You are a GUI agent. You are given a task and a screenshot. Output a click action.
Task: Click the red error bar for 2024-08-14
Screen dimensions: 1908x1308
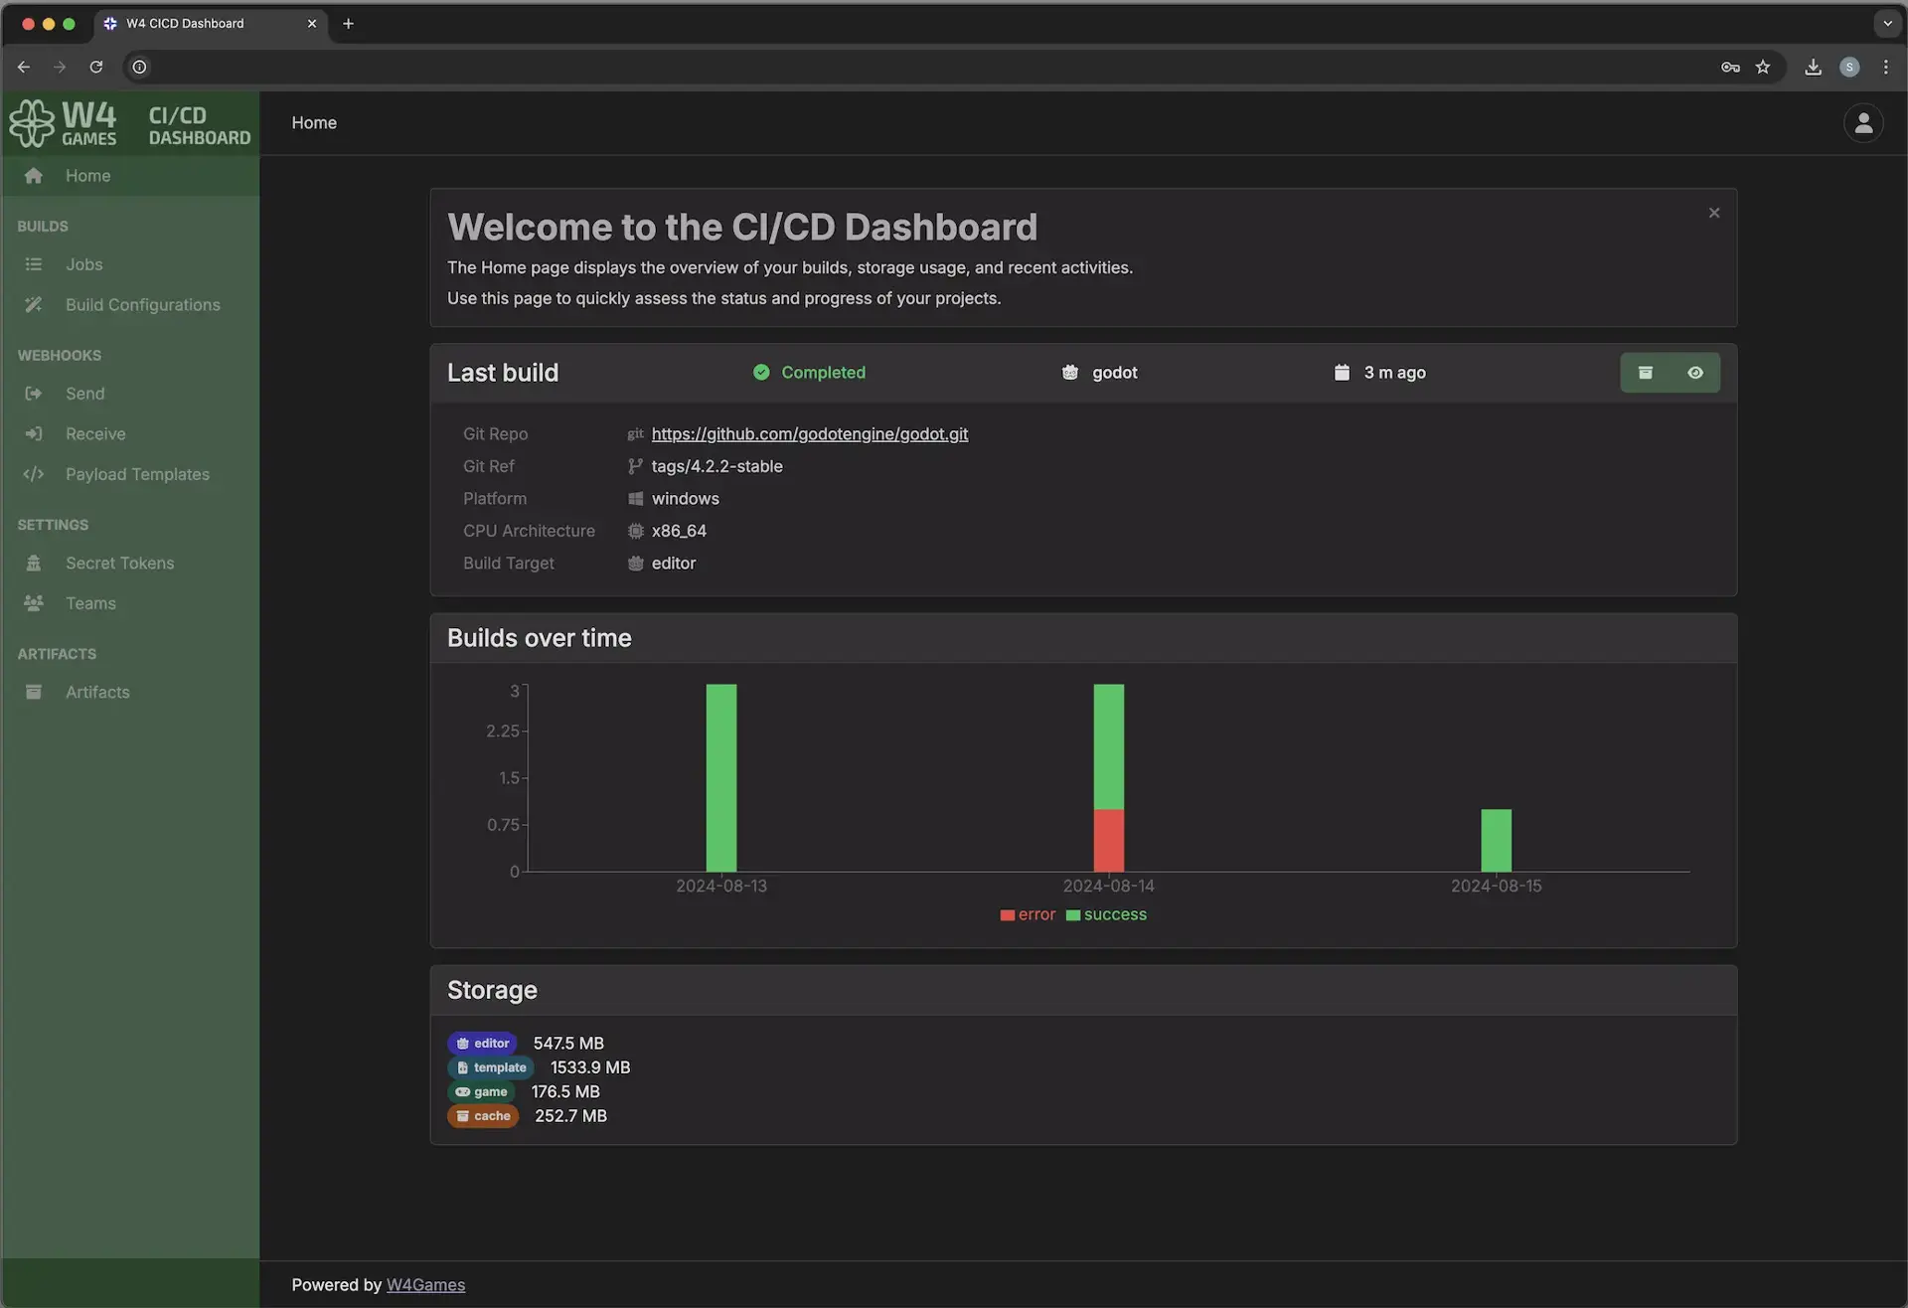[x=1108, y=840]
